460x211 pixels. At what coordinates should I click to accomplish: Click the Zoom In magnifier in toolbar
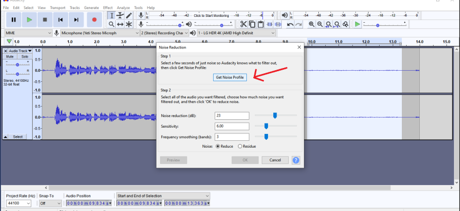311,24
